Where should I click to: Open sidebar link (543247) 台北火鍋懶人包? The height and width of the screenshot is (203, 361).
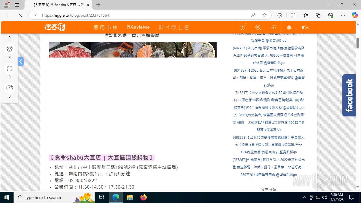tap(268, 100)
